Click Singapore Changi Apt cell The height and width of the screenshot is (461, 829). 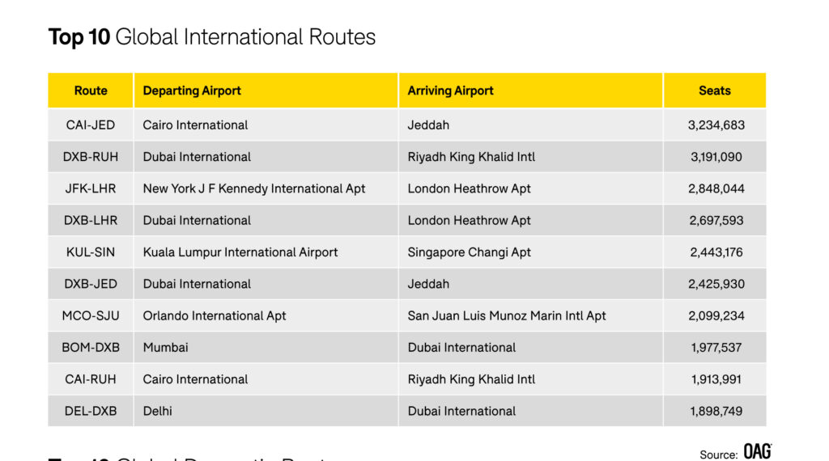tap(470, 252)
